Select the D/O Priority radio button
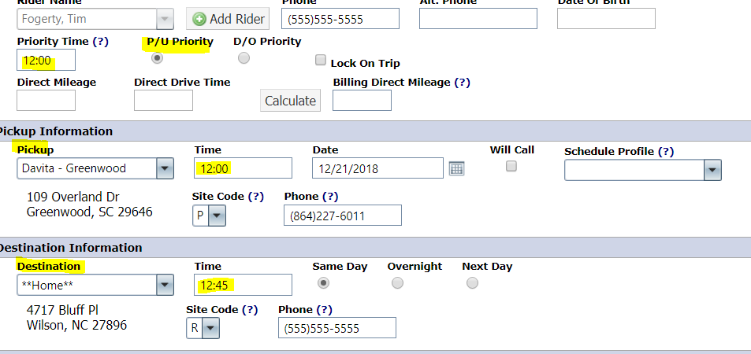Screen dimensions: 751x354 244,58
